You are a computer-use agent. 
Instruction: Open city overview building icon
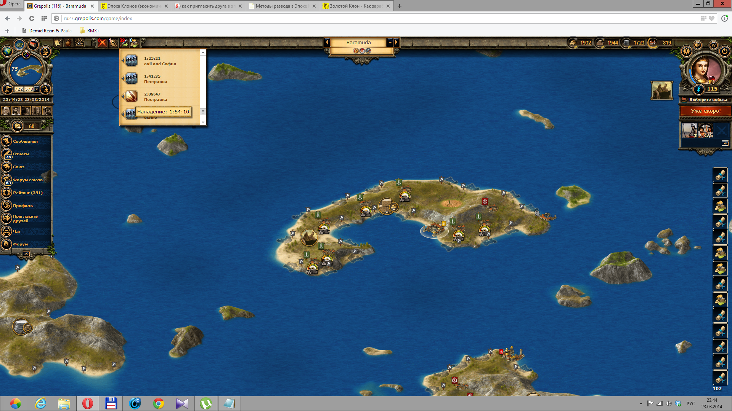pos(33,44)
